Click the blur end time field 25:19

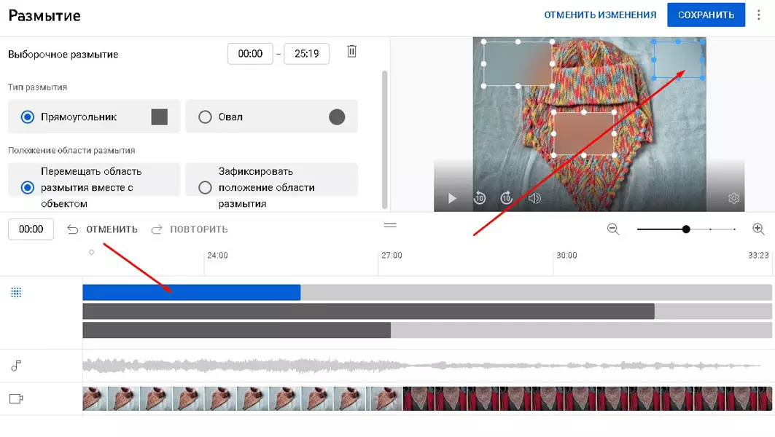coord(306,54)
